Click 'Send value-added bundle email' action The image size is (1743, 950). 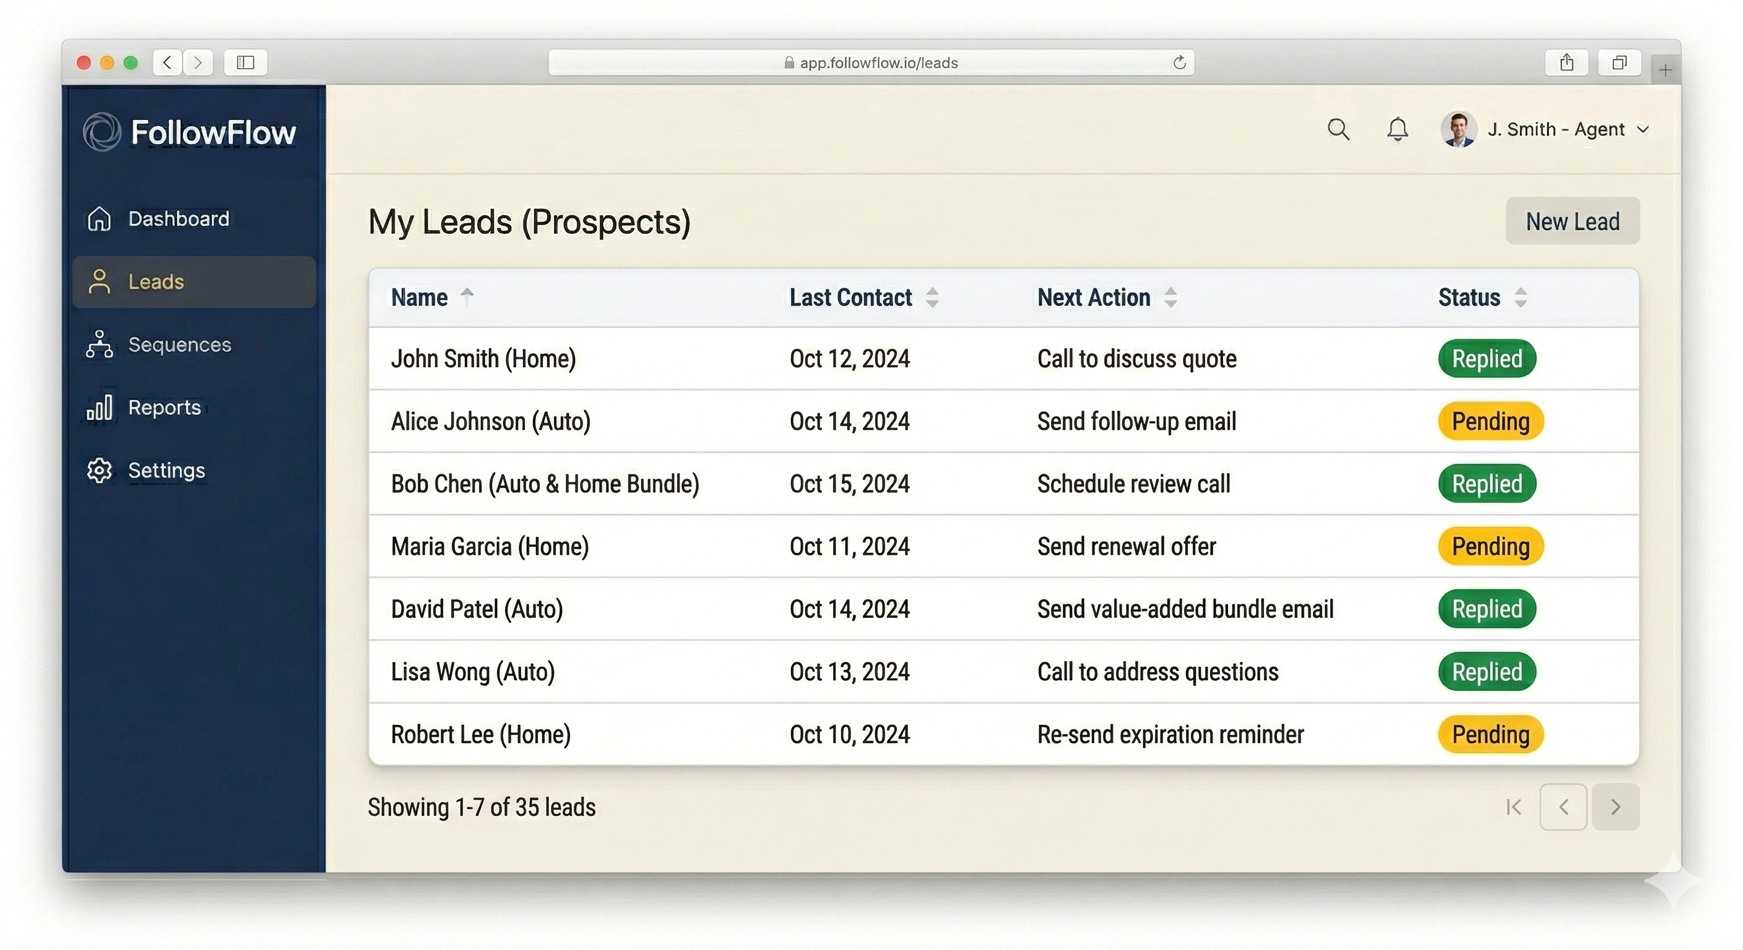tap(1185, 609)
